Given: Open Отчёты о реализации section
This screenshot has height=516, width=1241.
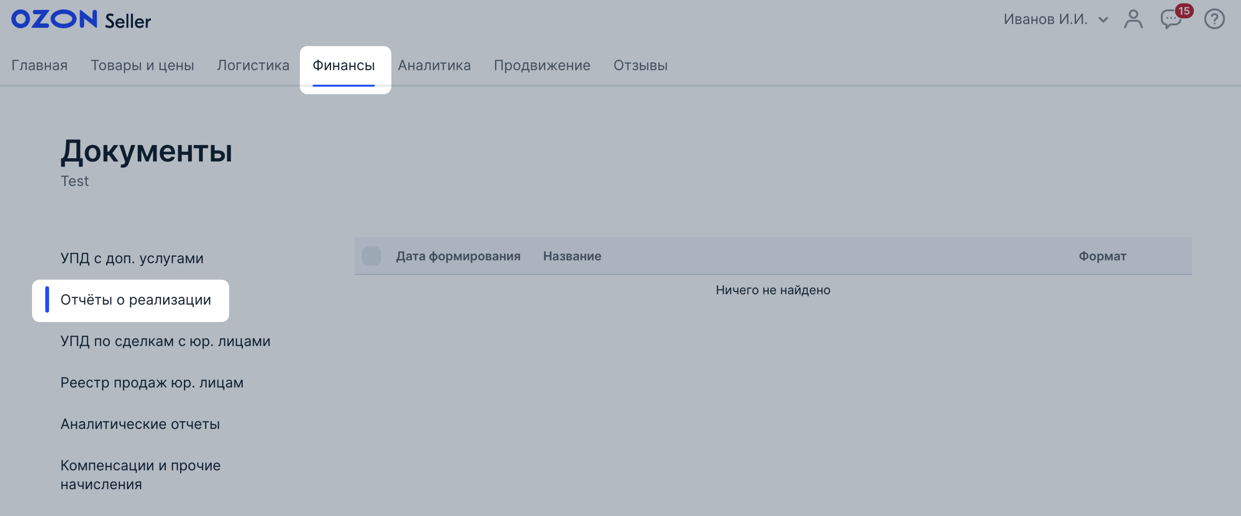Looking at the screenshot, I should (135, 300).
